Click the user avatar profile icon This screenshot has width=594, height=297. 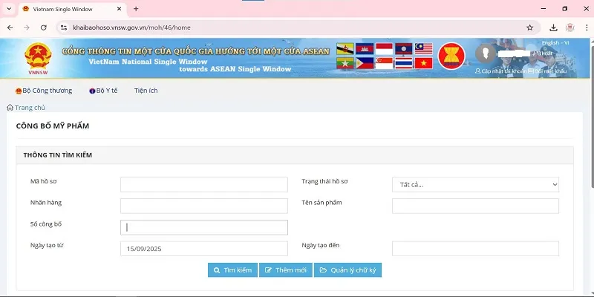(x=486, y=54)
